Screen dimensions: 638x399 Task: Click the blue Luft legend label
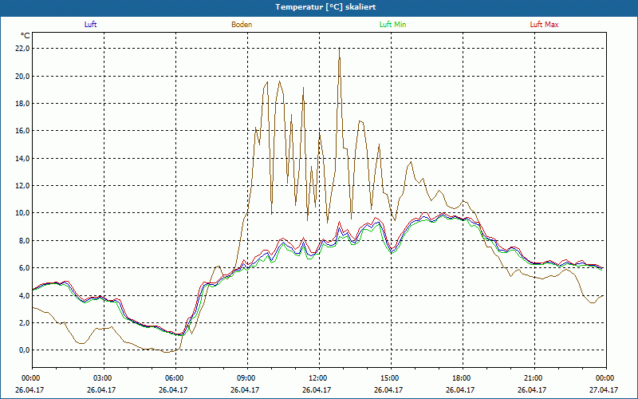coord(90,25)
